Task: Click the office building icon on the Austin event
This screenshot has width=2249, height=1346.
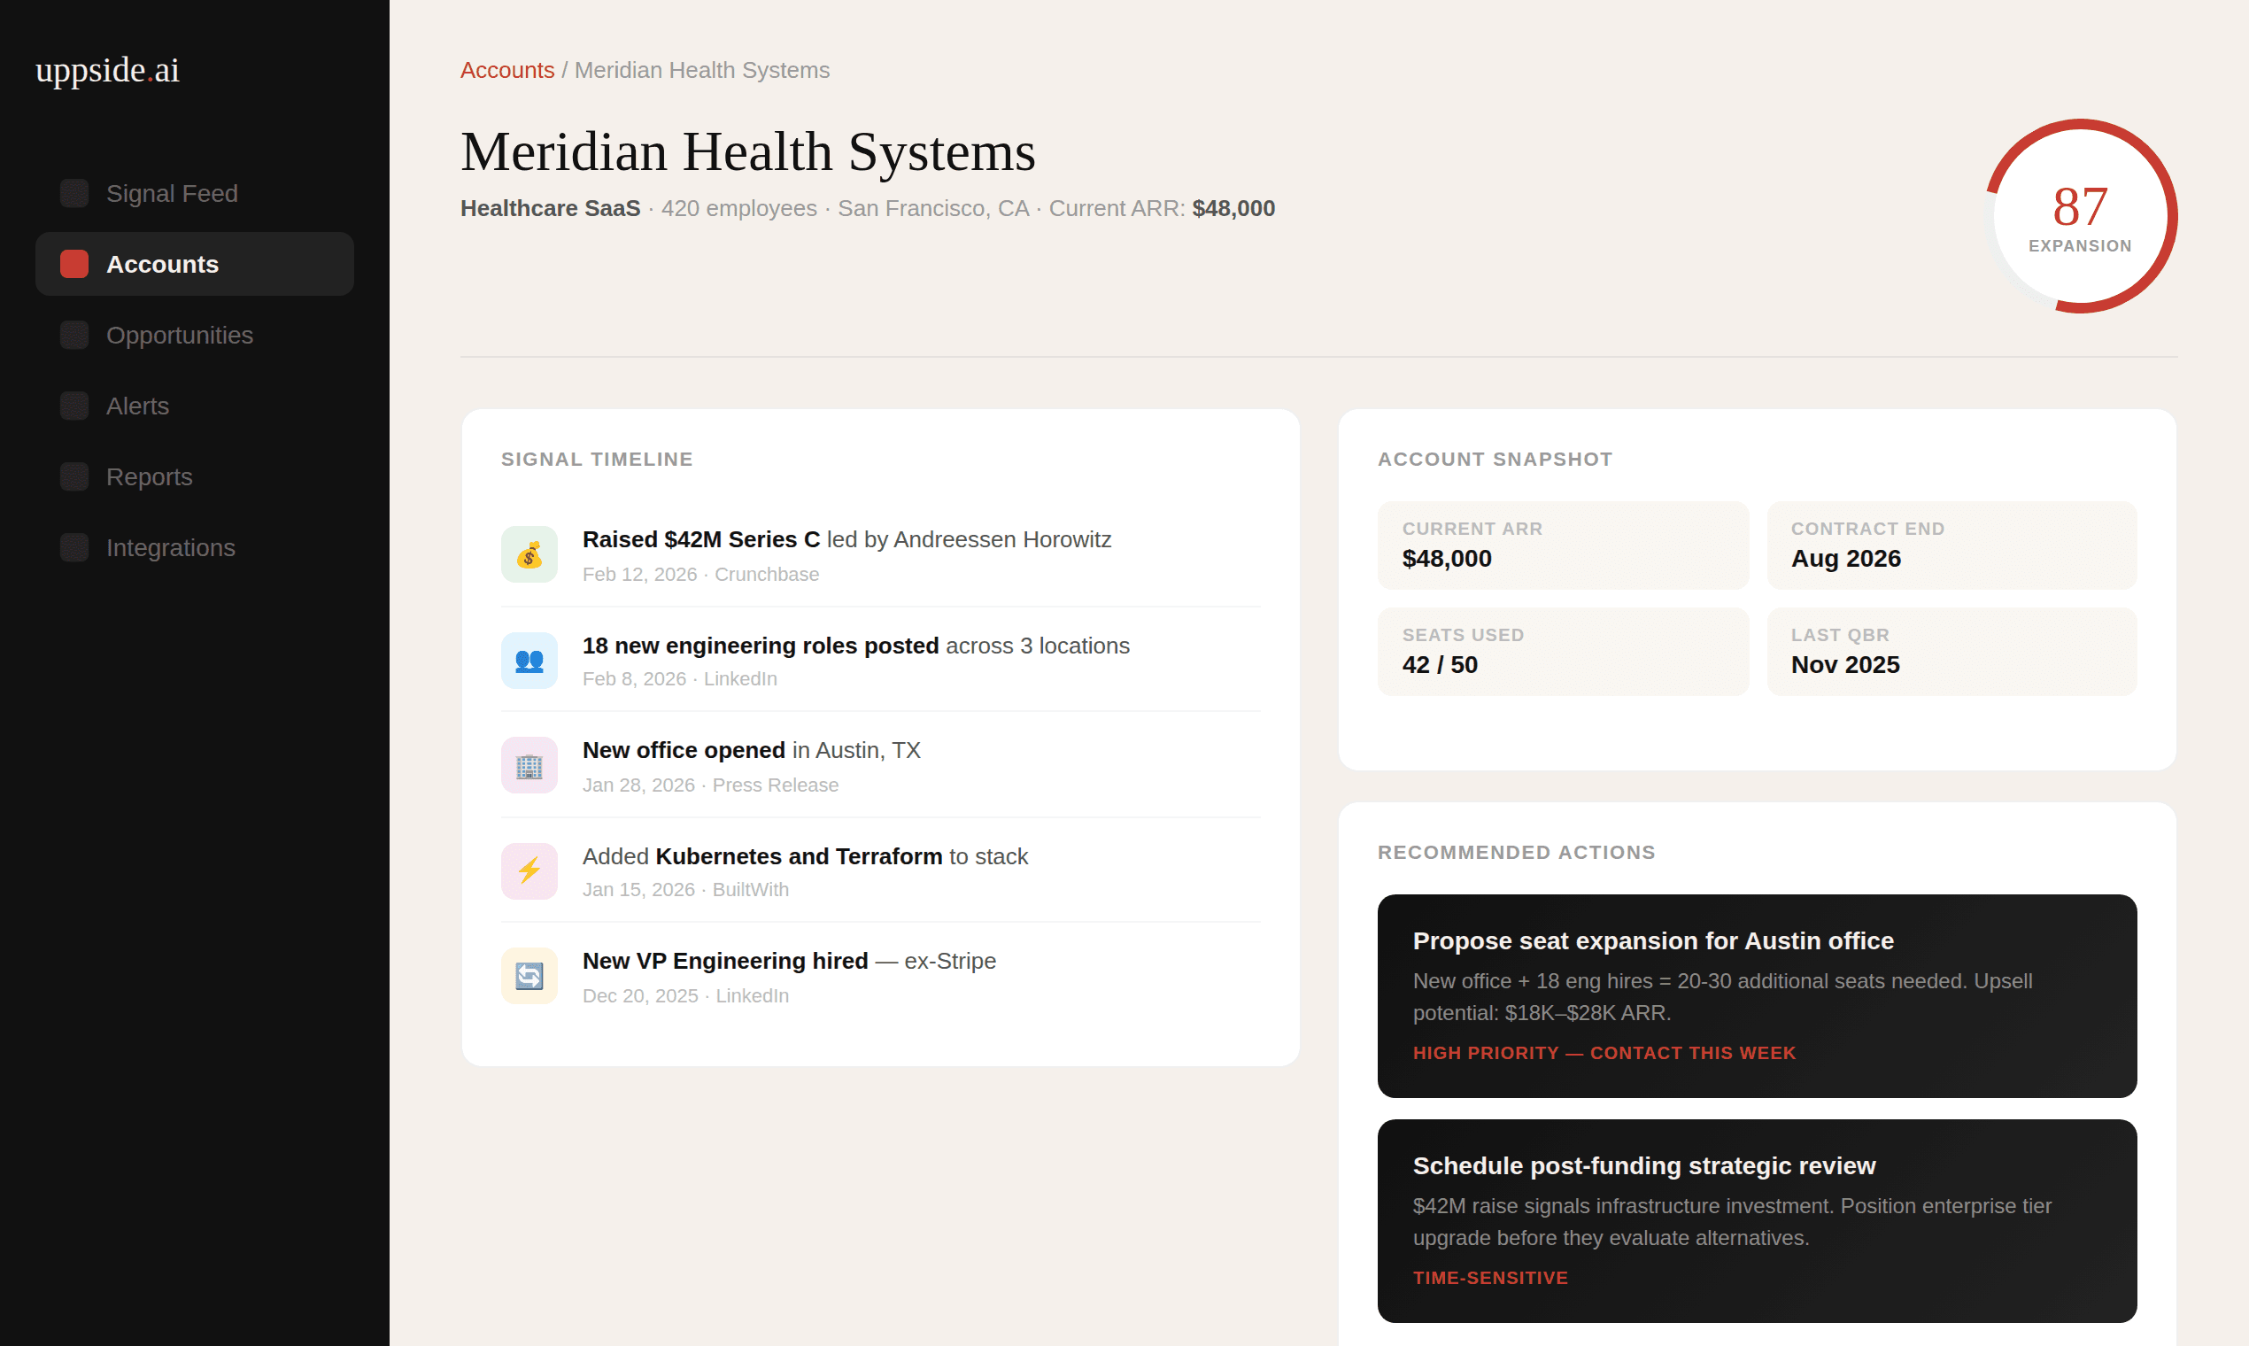Action: pyautogui.click(x=529, y=764)
